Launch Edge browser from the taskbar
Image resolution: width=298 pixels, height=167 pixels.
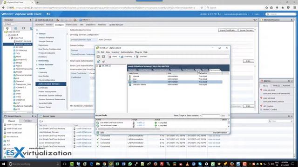[91, 164]
